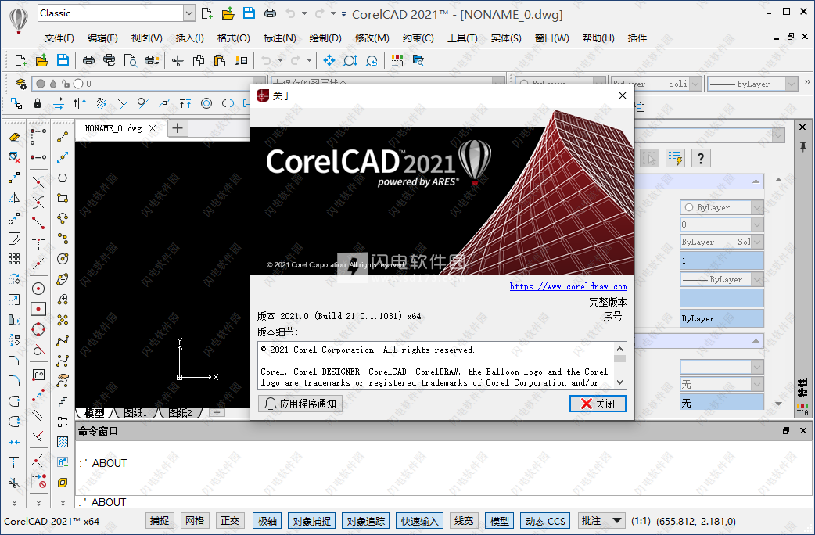Switch to the 图纸1 sheet tab
The width and height of the screenshot is (815, 535).
pos(135,413)
